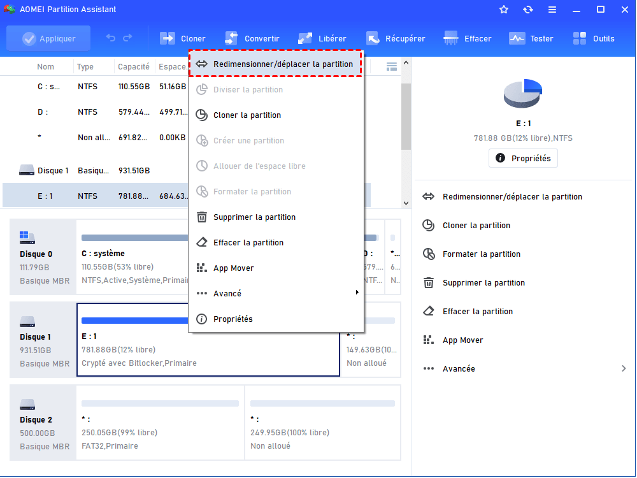Click the App Mover icon in right panel
This screenshot has width=637, height=478.
point(428,340)
